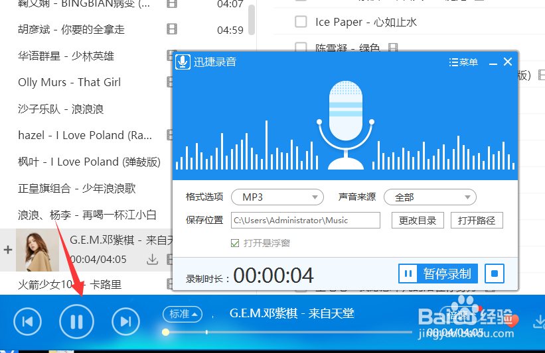Skip to the next track
The width and height of the screenshot is (545, 353).
126,321
